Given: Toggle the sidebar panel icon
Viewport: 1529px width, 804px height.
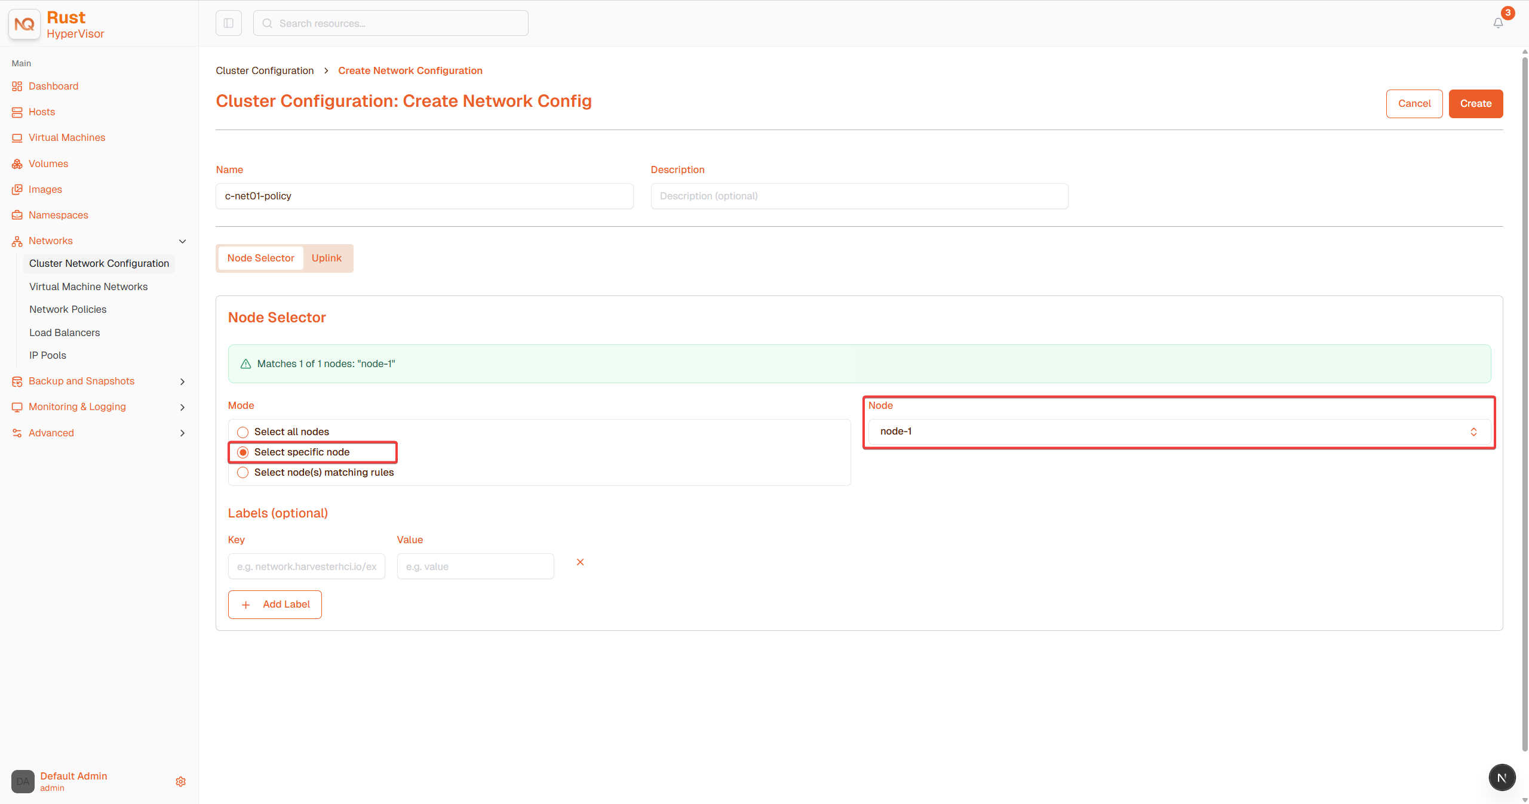Looking at the screenshot, I should tap(229, 23).
